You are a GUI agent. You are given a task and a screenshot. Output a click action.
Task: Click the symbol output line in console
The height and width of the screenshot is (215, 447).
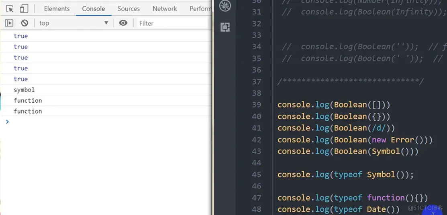click(24, 90)
